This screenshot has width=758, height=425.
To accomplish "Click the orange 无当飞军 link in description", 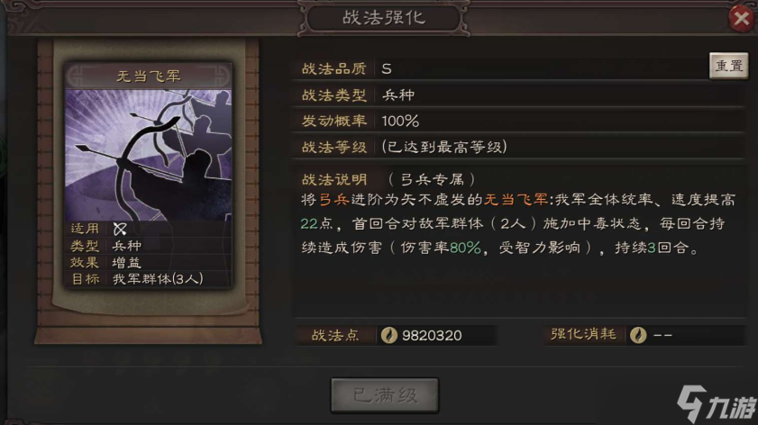I will [x=516, y=200].
